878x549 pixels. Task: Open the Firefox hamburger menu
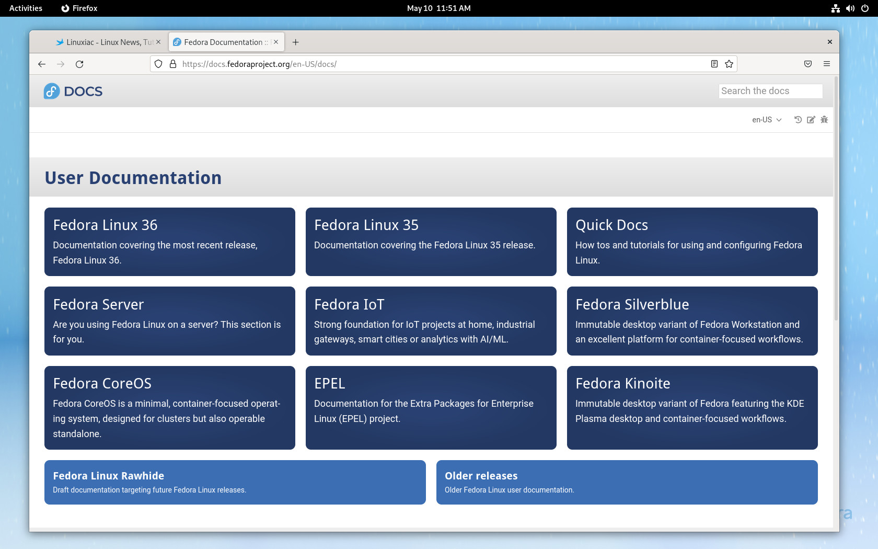click(827, 64)
